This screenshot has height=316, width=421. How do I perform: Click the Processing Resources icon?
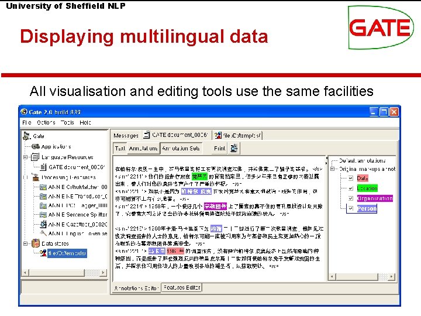[36, 177]
